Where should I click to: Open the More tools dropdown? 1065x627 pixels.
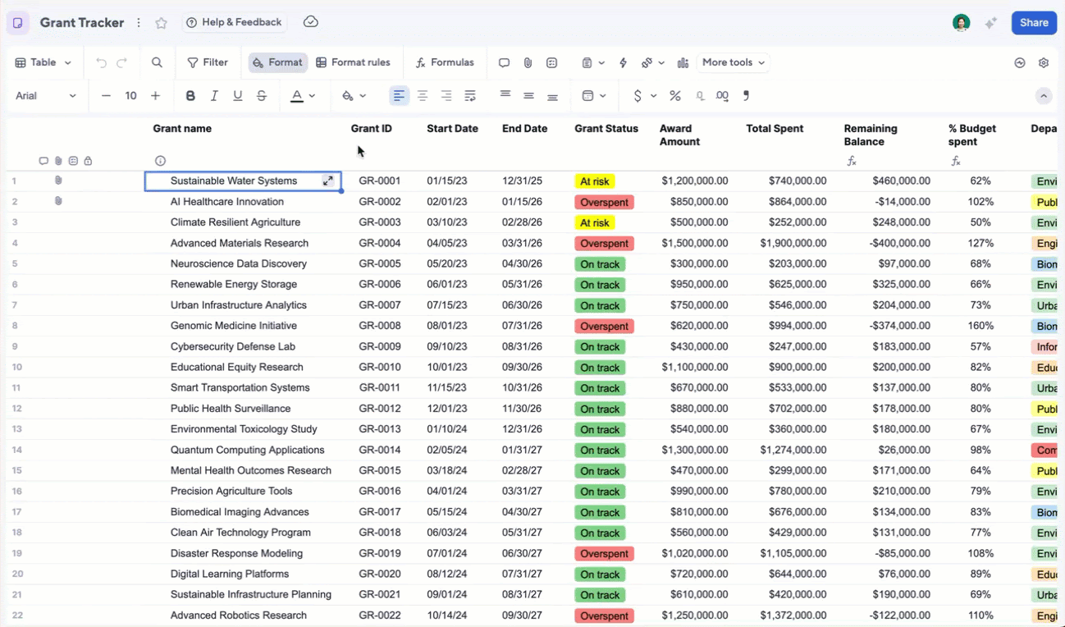[732, 62]
